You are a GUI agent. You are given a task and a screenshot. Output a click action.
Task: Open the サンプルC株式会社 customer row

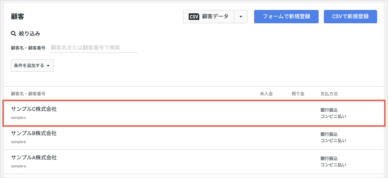pyautogui.click(x=194, y=113)
